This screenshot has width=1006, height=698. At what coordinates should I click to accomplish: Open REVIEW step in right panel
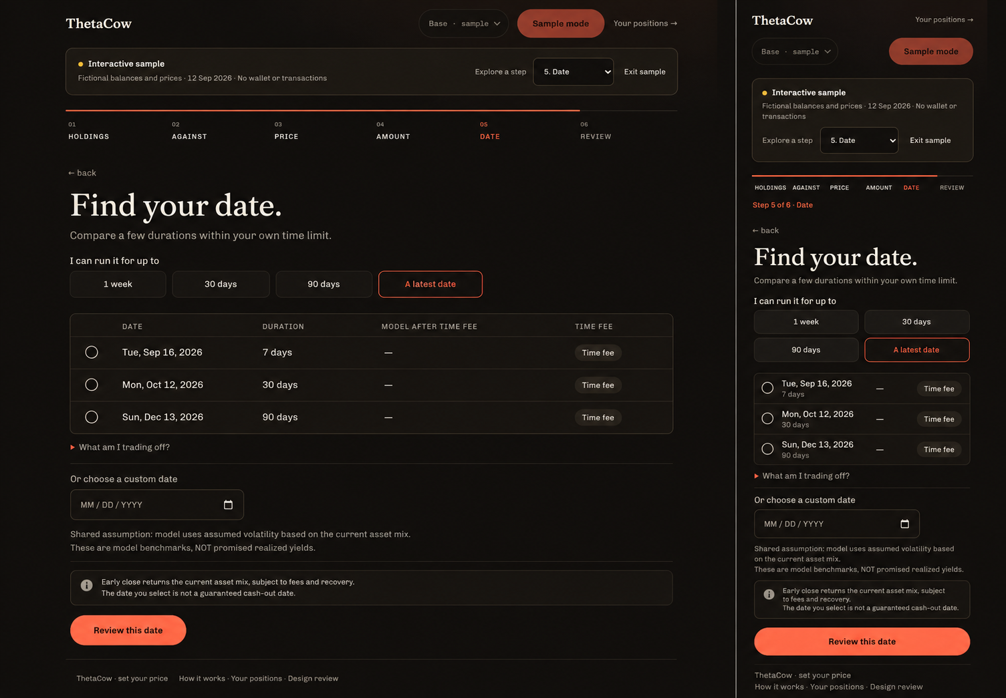(x=952, y=188)
